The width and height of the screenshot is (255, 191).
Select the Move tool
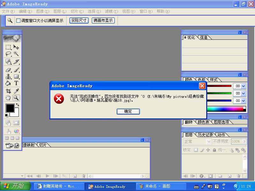click(x=16, y=47)
